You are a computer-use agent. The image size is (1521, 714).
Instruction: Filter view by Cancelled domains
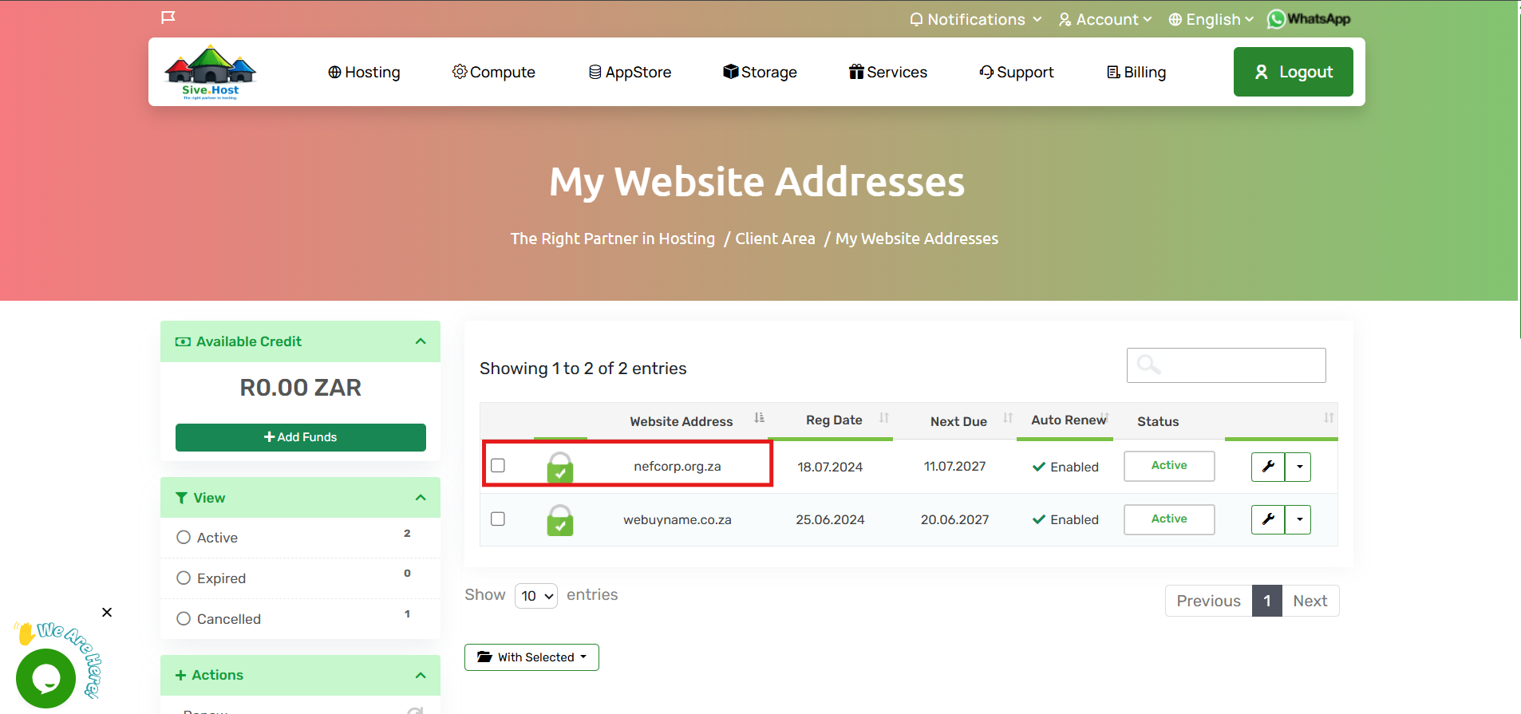[x=184, y=619]
